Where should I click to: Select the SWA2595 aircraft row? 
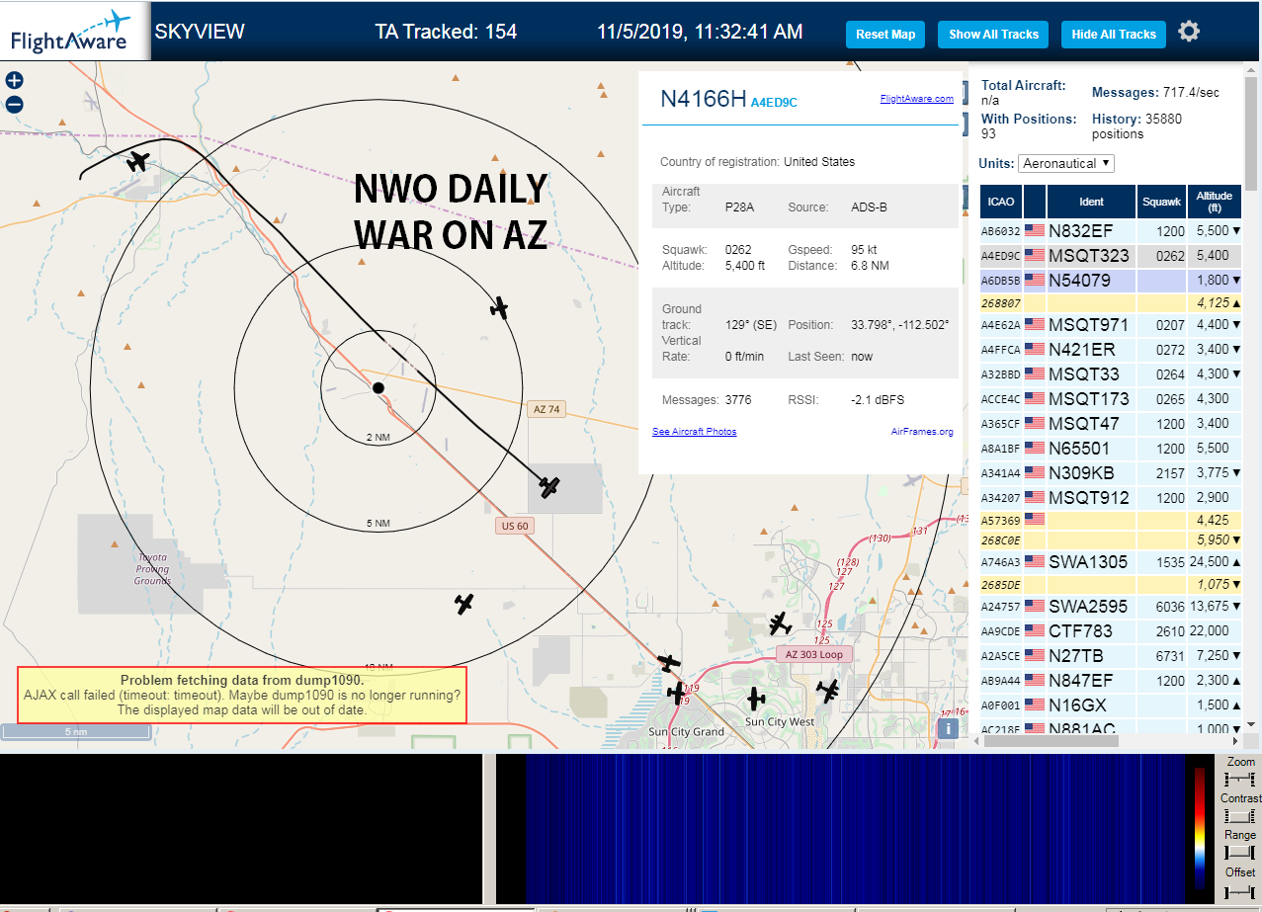[x=1110, y=606]
